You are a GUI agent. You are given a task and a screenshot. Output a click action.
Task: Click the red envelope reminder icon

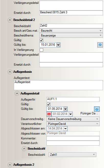(x=49, y=114)
